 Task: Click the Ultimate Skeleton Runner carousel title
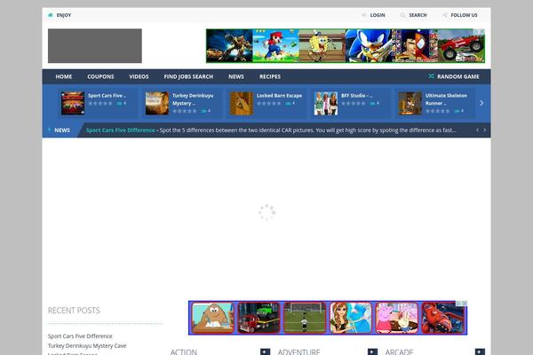coord(446,99)
